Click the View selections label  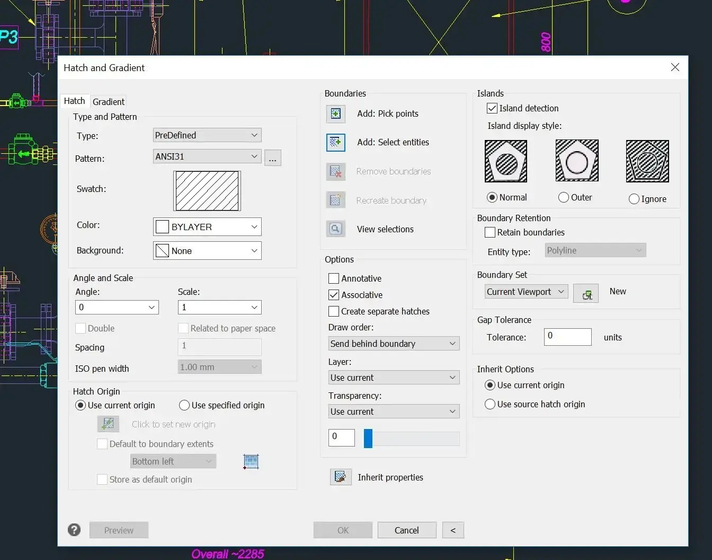[385, 229]
